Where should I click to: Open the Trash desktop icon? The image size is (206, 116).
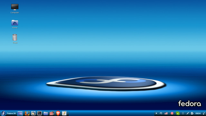[x=15, y=37]
